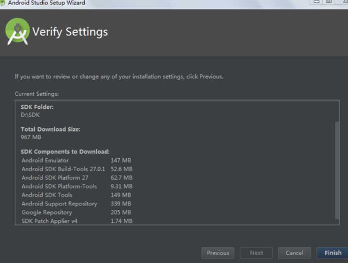
Task: Click the Finish button
Action: coord(333,253)
